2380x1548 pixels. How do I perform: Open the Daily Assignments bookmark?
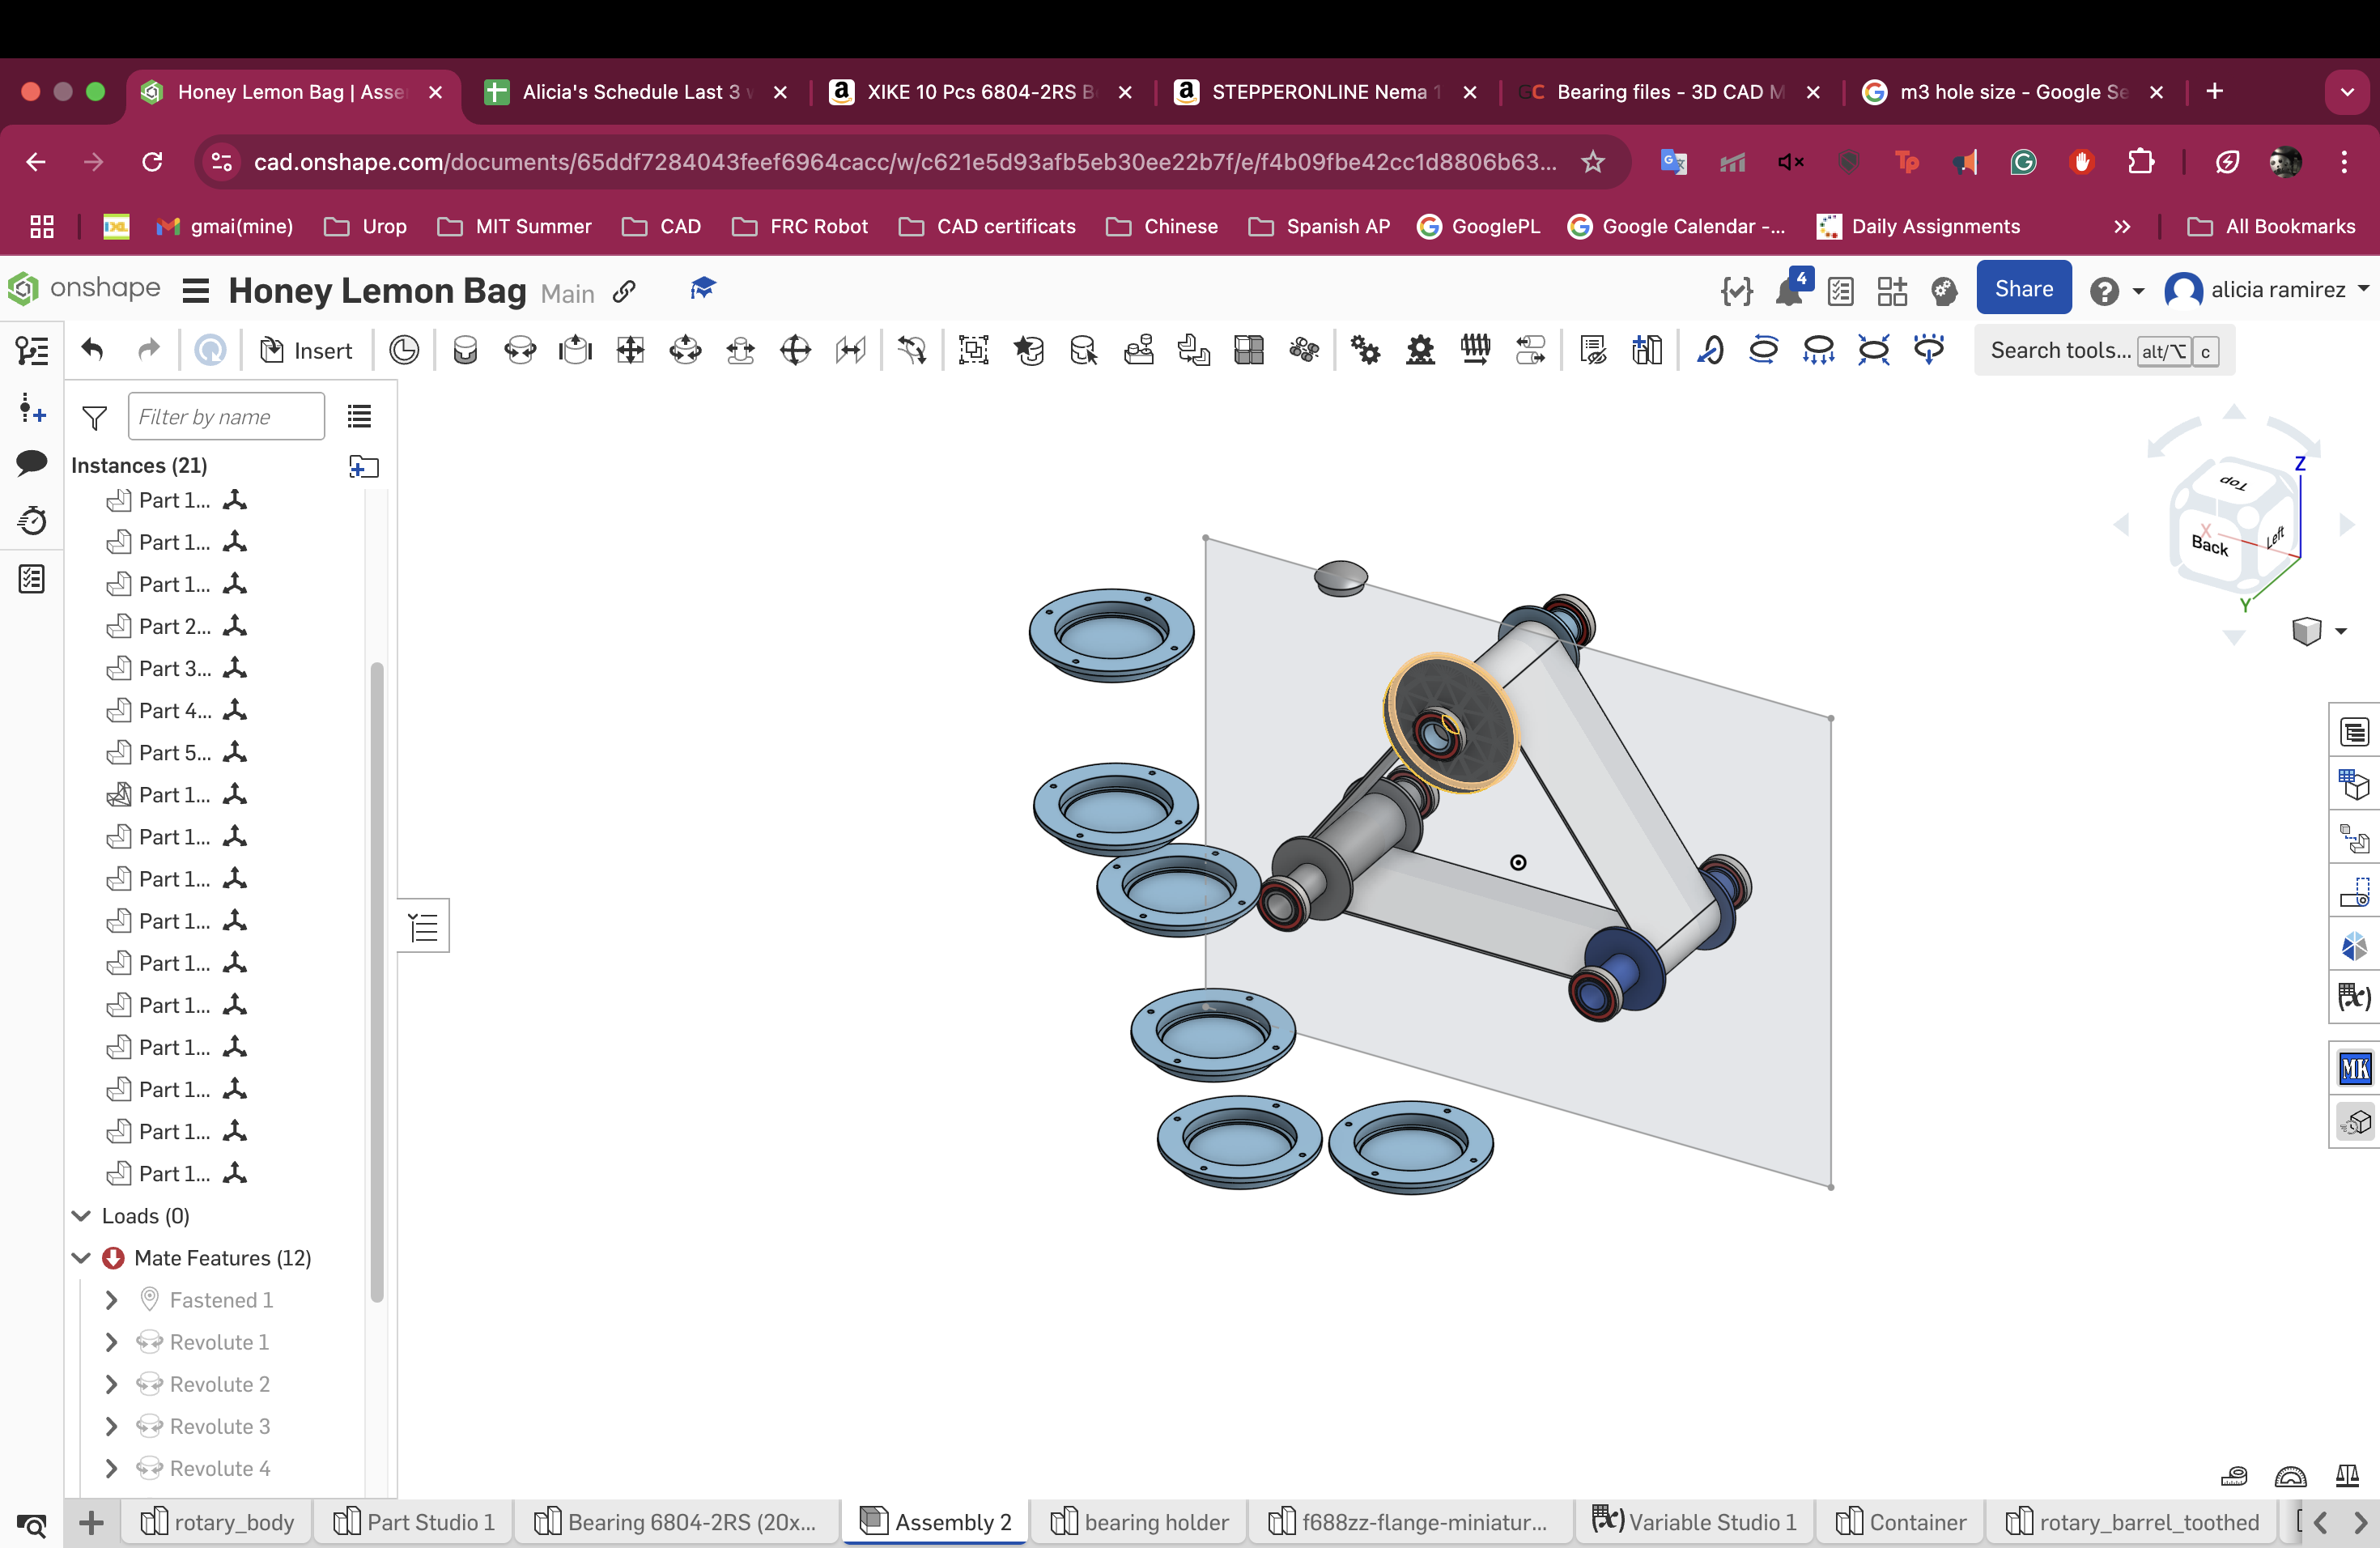click(1918, 227)
